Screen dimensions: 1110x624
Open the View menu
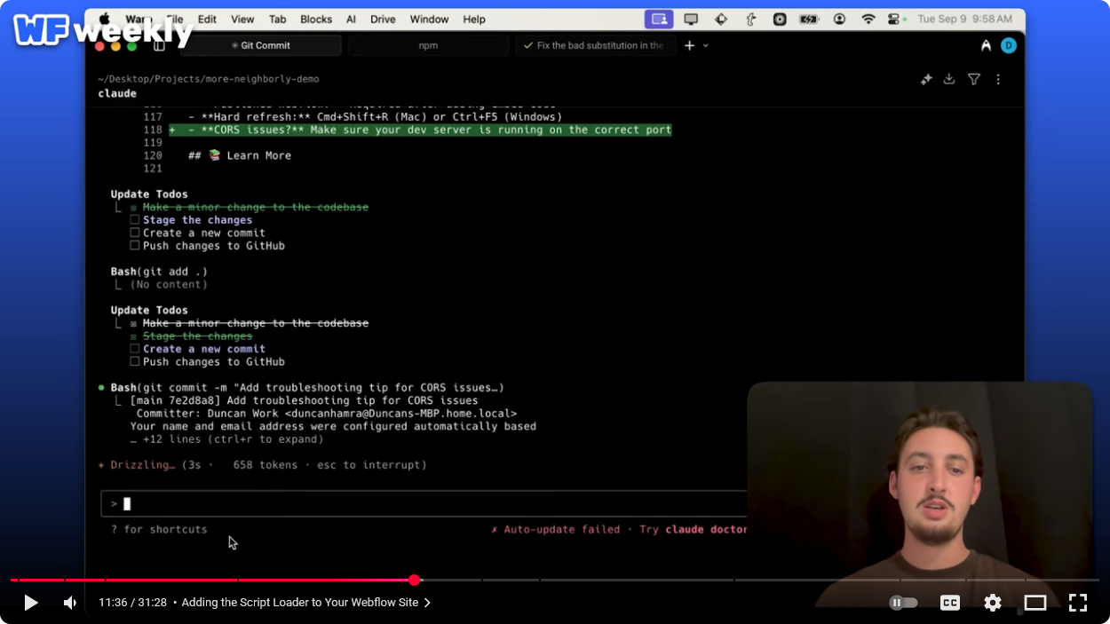[x=242, y=19]
